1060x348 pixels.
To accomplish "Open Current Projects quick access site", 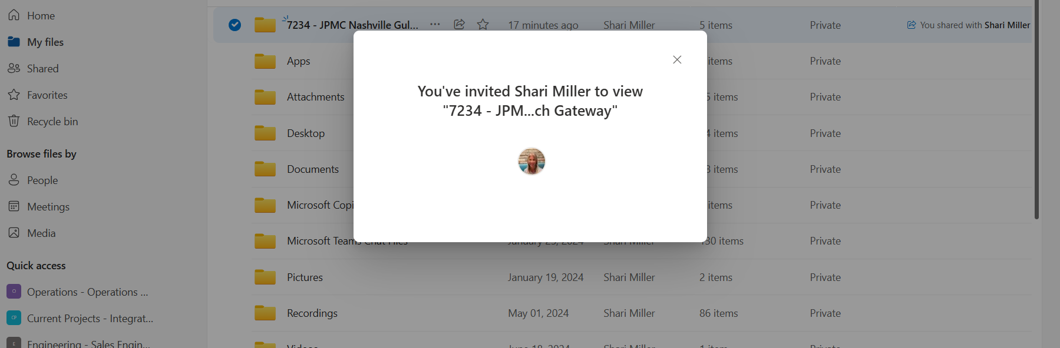I will click(x=90, y=319).
